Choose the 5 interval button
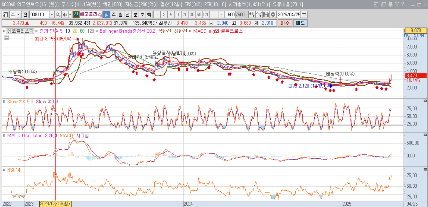This screenshot has width=428, height=207. pos(171,15)
